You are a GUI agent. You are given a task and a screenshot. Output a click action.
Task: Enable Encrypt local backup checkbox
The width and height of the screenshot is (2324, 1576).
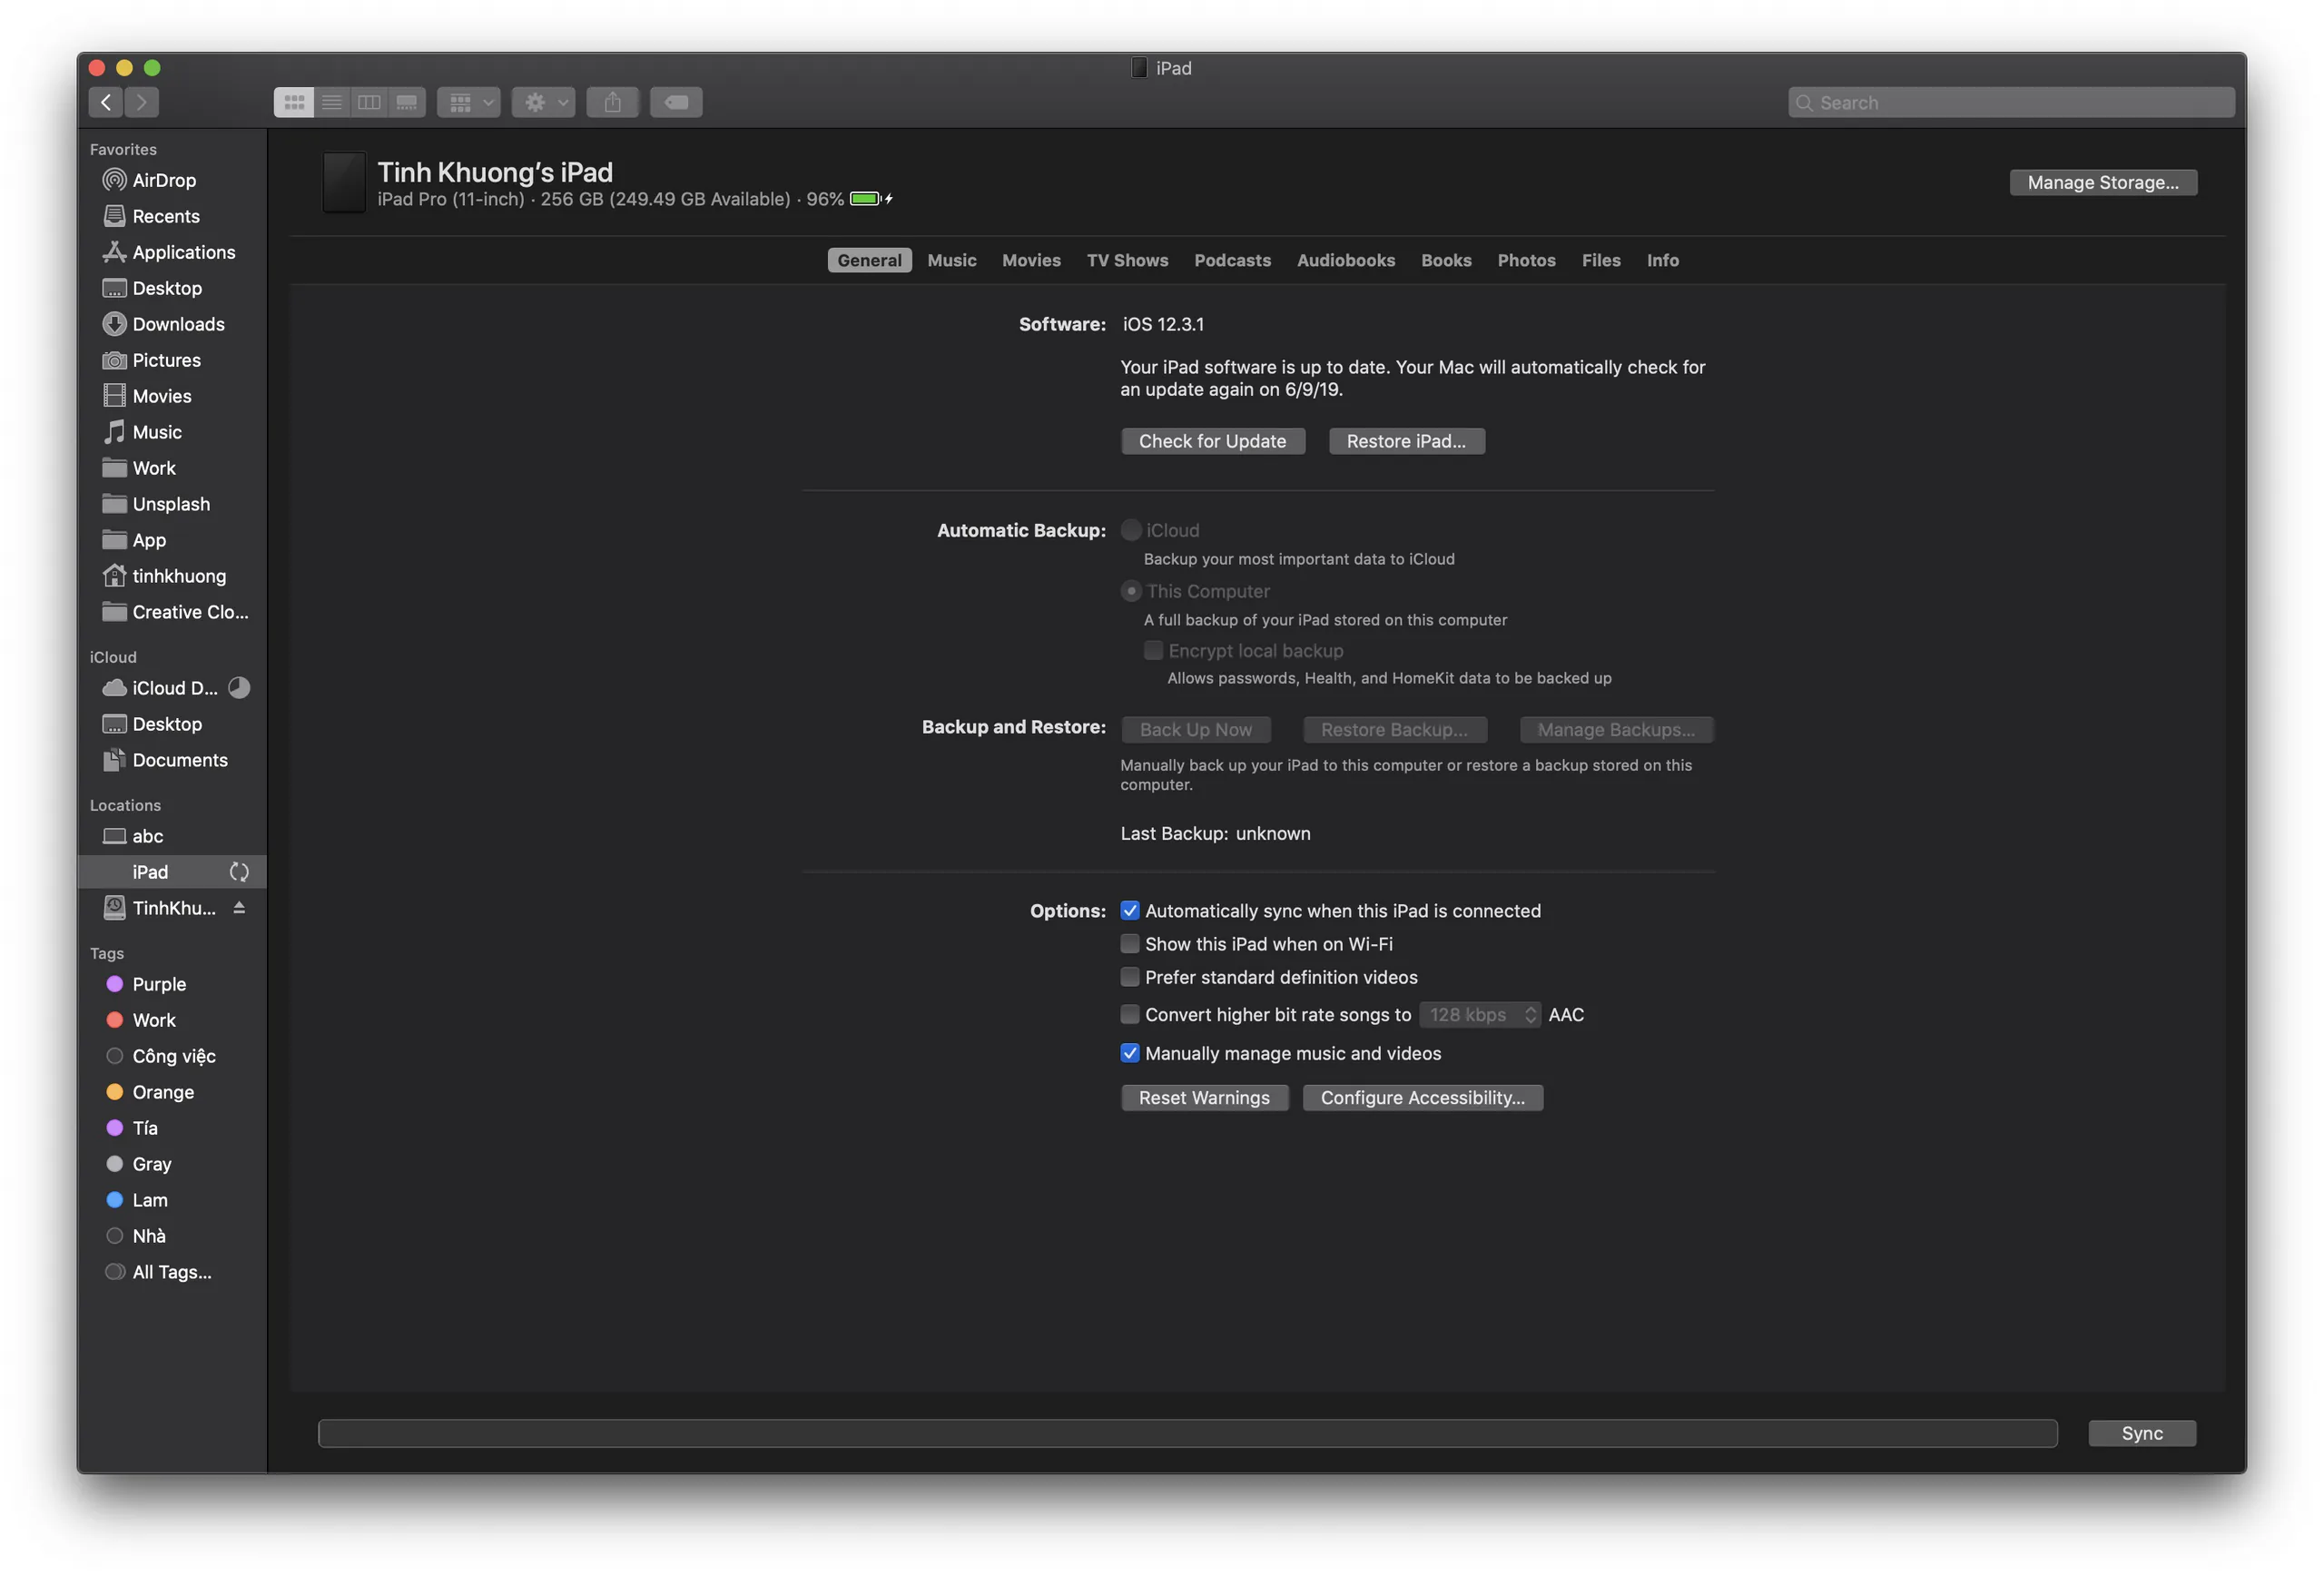coord(1153,651)
